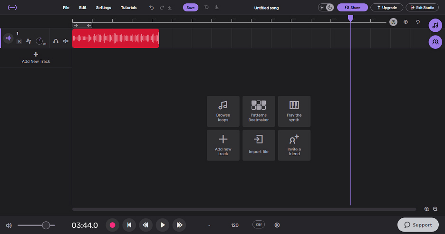Zoom in the timeline
This screenshot has height=234, width=445.
426,209
